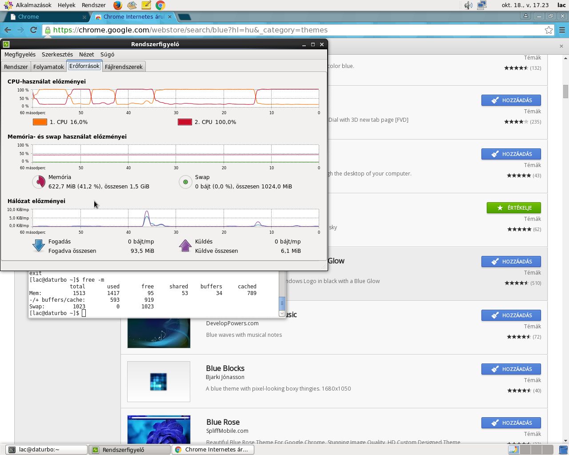
Task: Click the Memória pie chart icon
Action: 39,181
